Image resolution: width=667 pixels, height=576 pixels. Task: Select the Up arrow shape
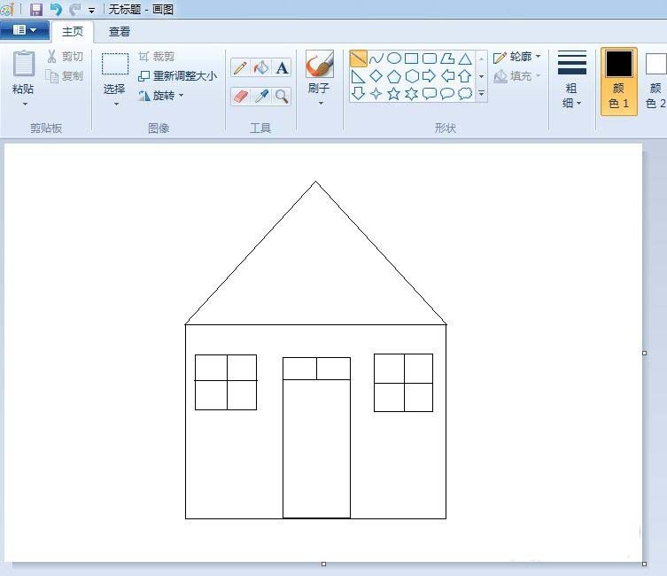point(465,76)
